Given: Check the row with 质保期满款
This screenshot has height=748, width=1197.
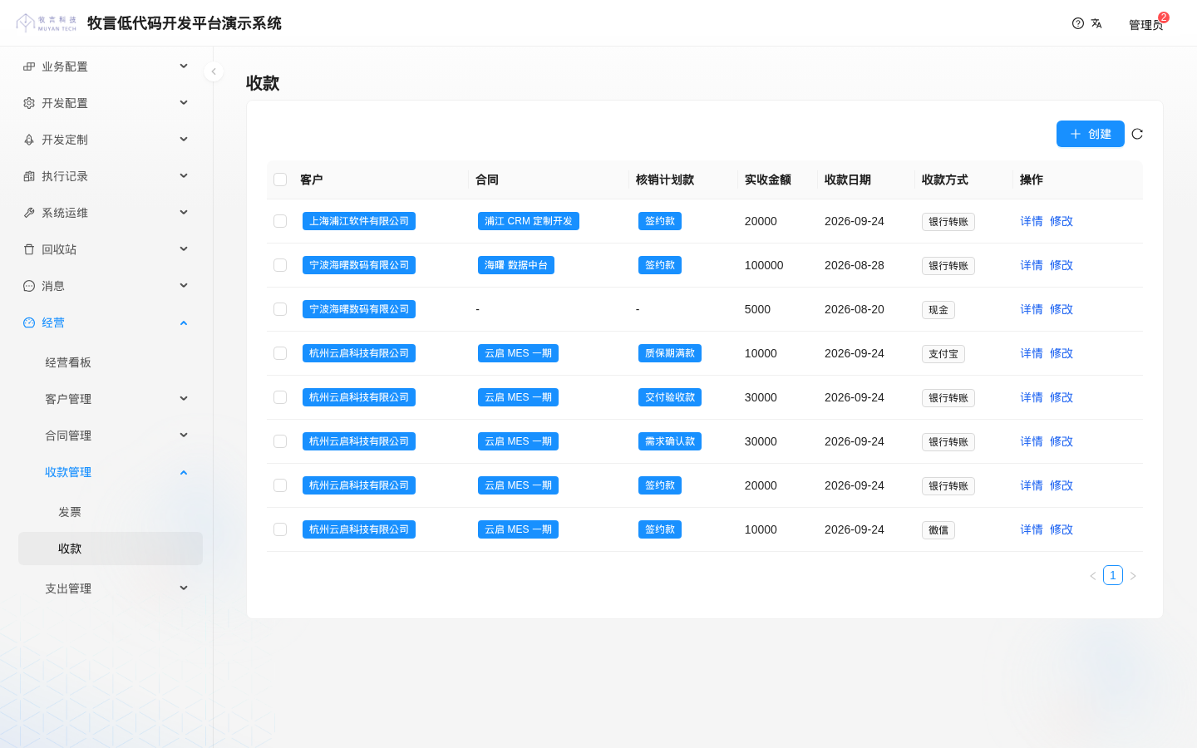Looking at the screenshot, I should point(280,353).
